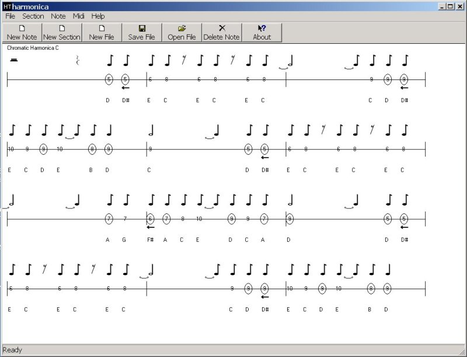
Task: Select the uncircled 7 hole above G
Action: point(125,219)
